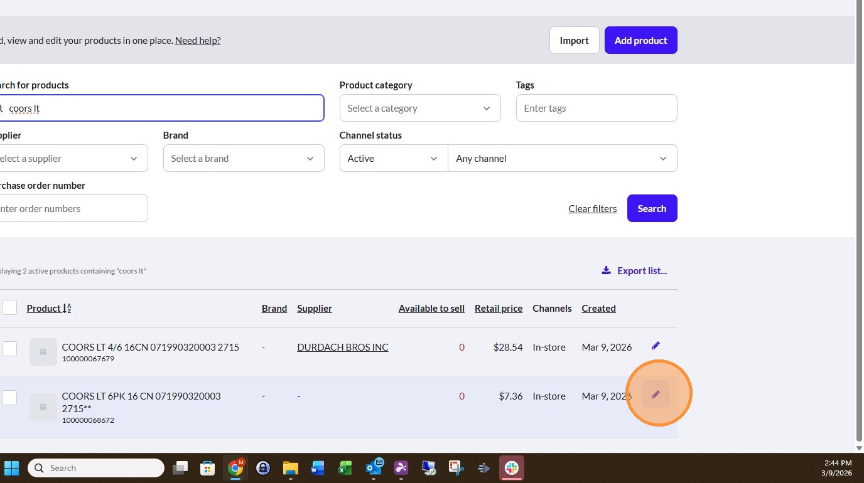Change the Active channel status dropdown

pos(394,158)
